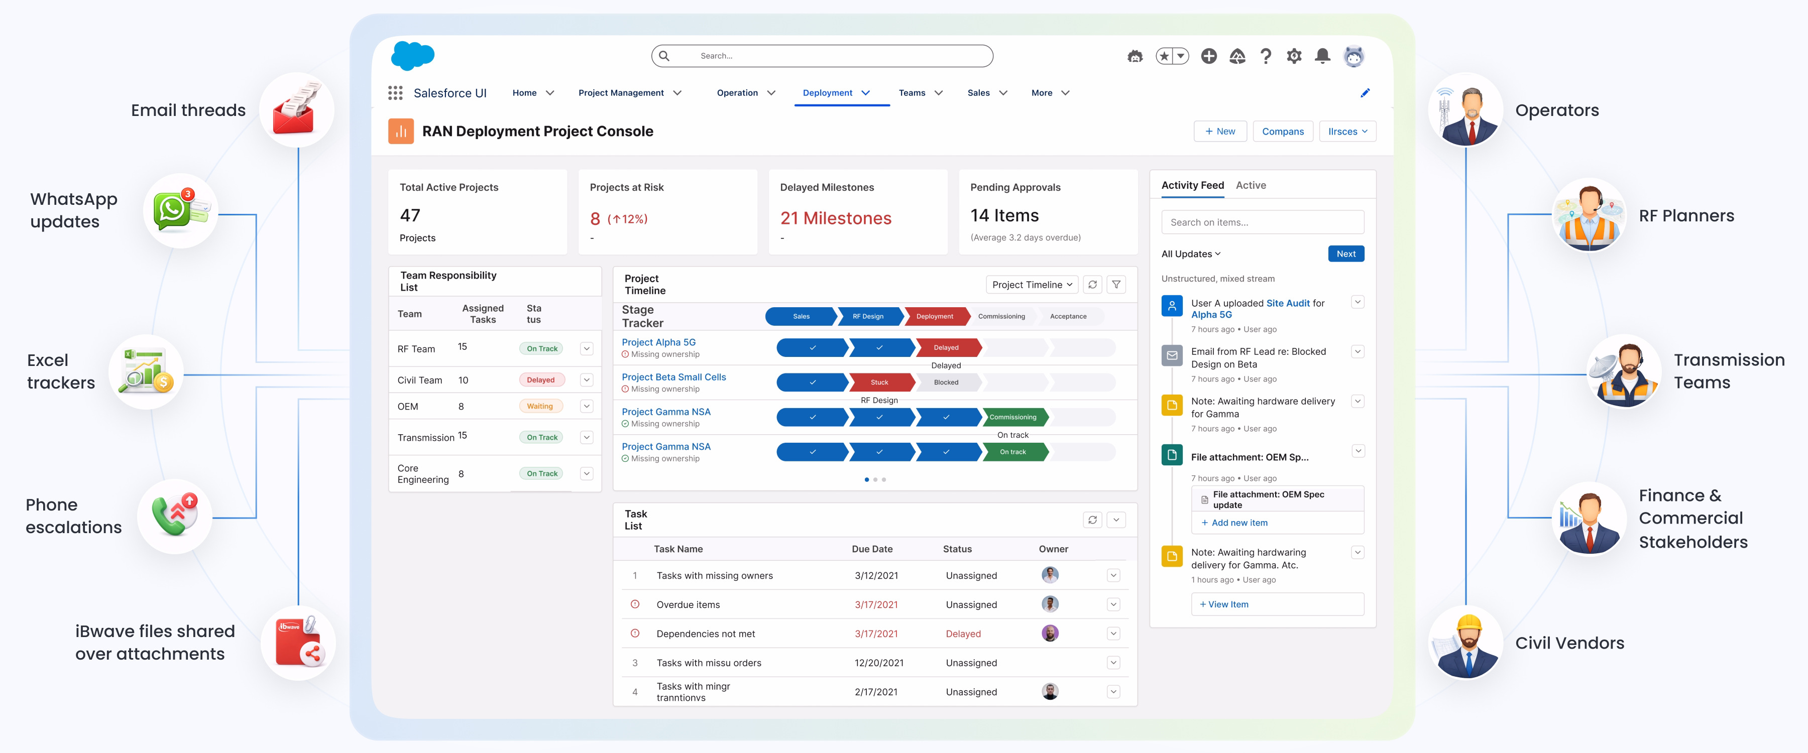Open the notifications bell
Viewport: 1808px width, 753px height.
pyautogui.click(x=1322, y=56)
